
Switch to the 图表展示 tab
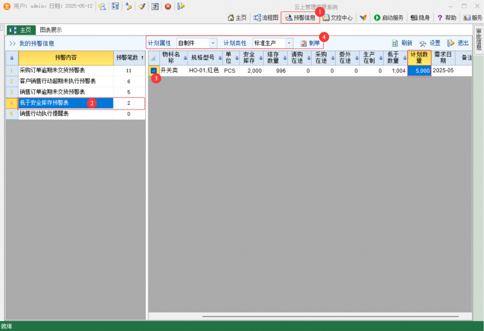point(51,30)
